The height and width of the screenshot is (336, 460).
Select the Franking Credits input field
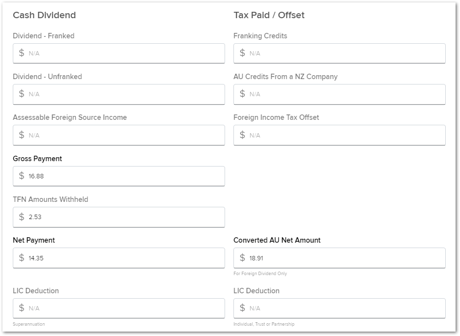340,54
